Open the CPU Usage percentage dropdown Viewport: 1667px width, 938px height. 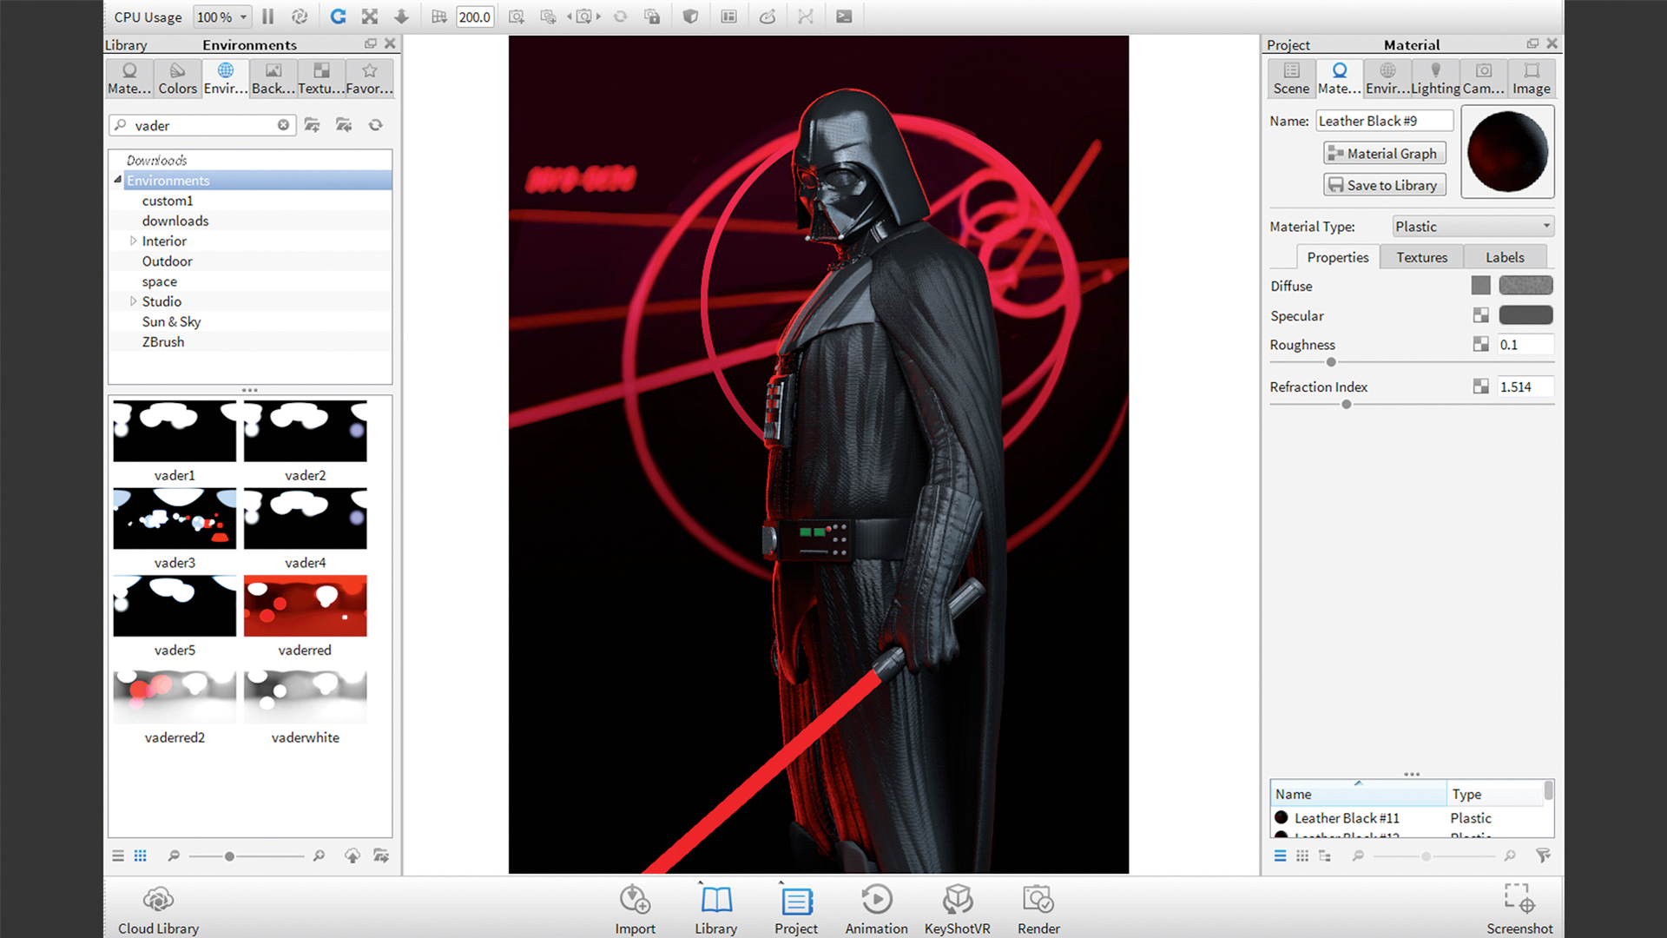[222, 17]
